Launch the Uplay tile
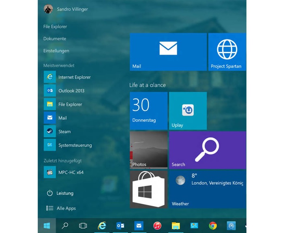 (x=188, y=111)
